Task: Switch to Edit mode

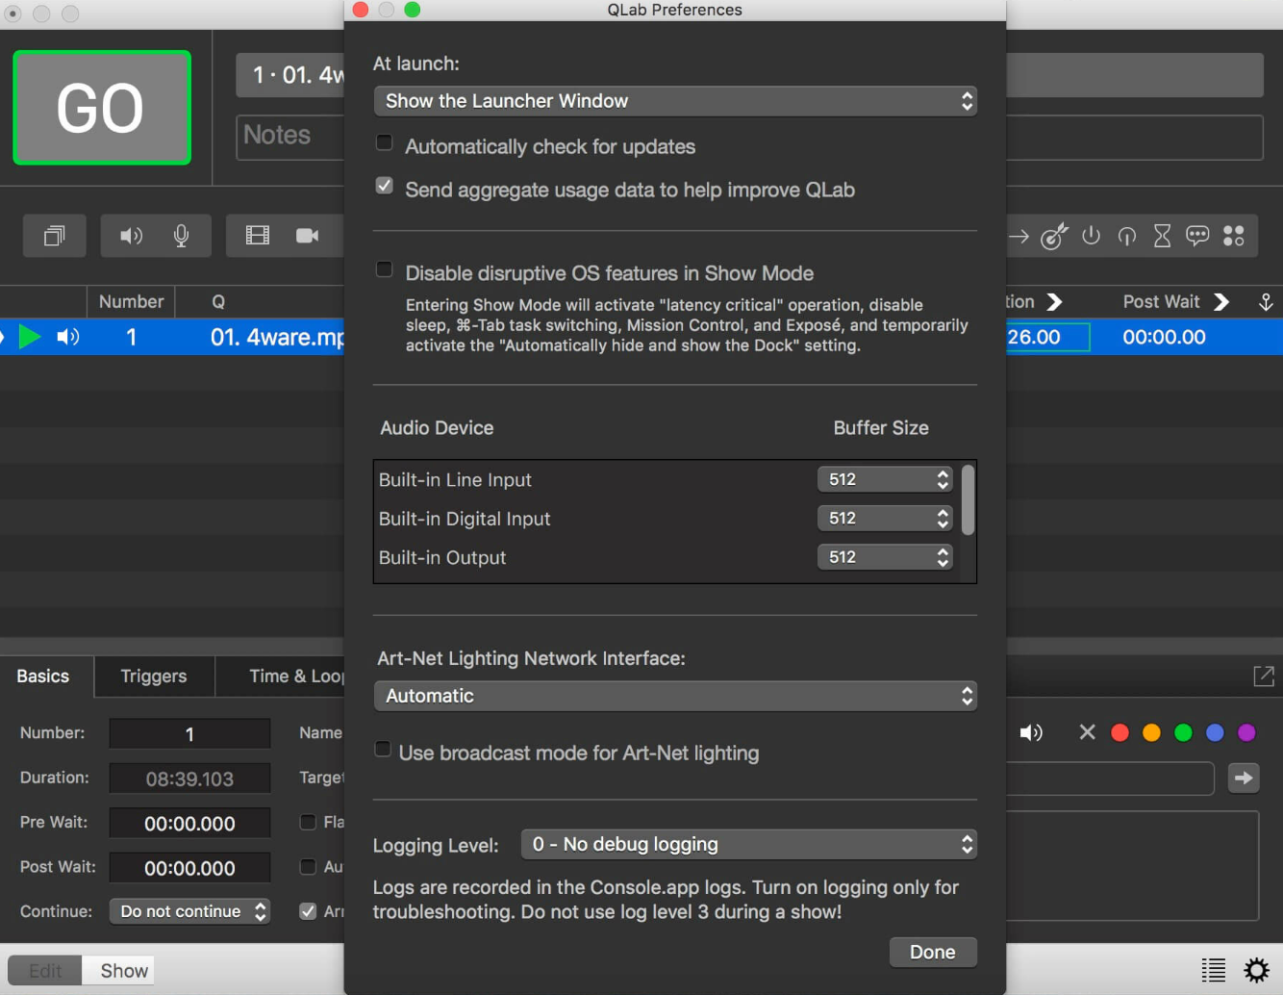Action: (x=45, y=970)
